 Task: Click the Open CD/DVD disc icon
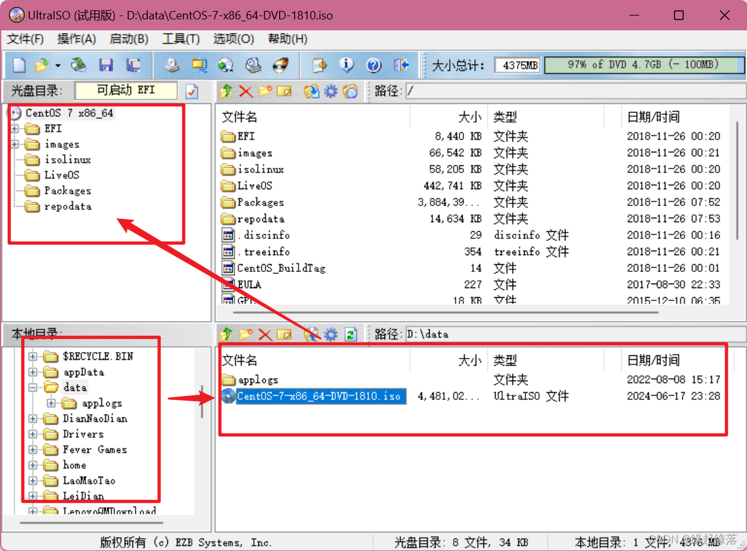(x=78, y=65)
